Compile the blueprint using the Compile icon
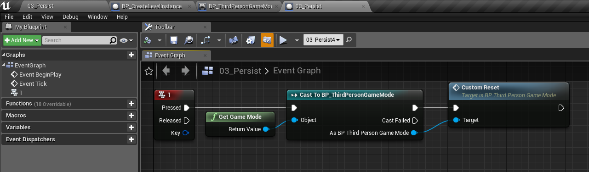 148,40
